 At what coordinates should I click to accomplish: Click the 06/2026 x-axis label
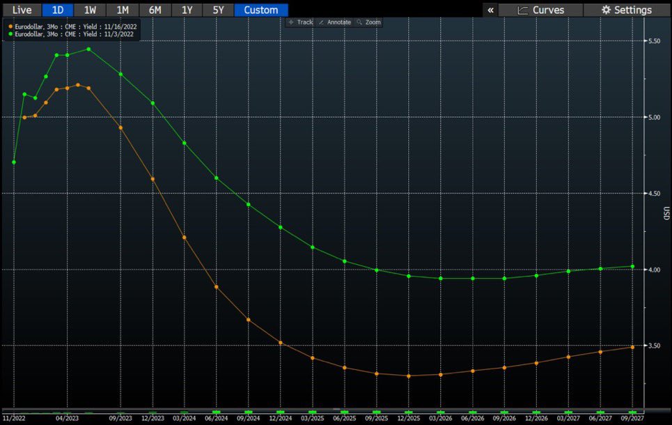point(473,418)
